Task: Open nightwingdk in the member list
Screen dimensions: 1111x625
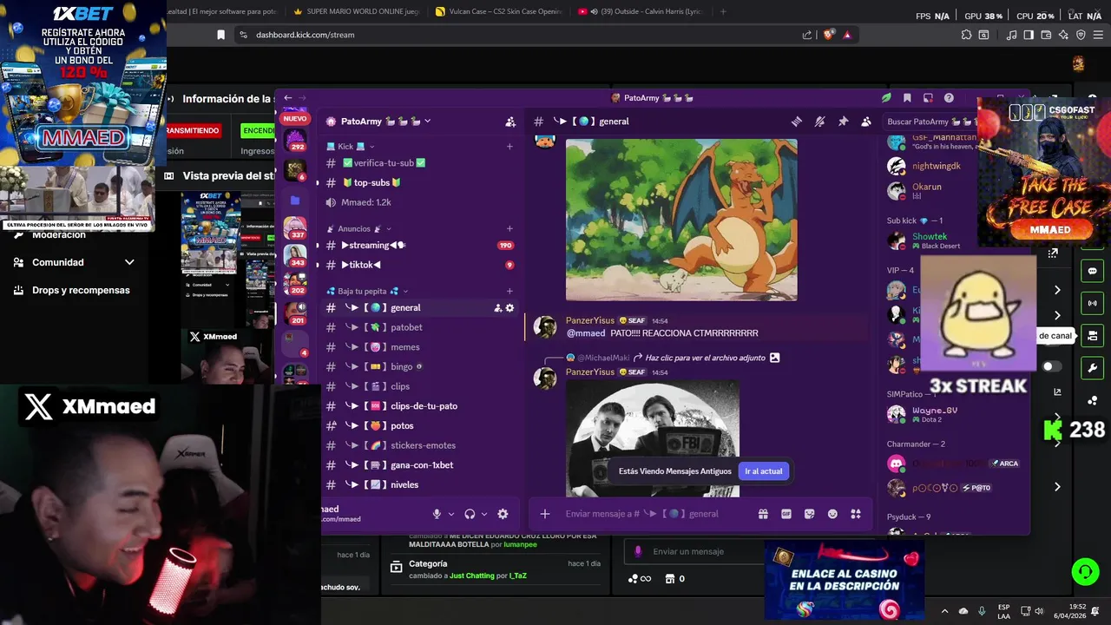Action: click(937, 166)
